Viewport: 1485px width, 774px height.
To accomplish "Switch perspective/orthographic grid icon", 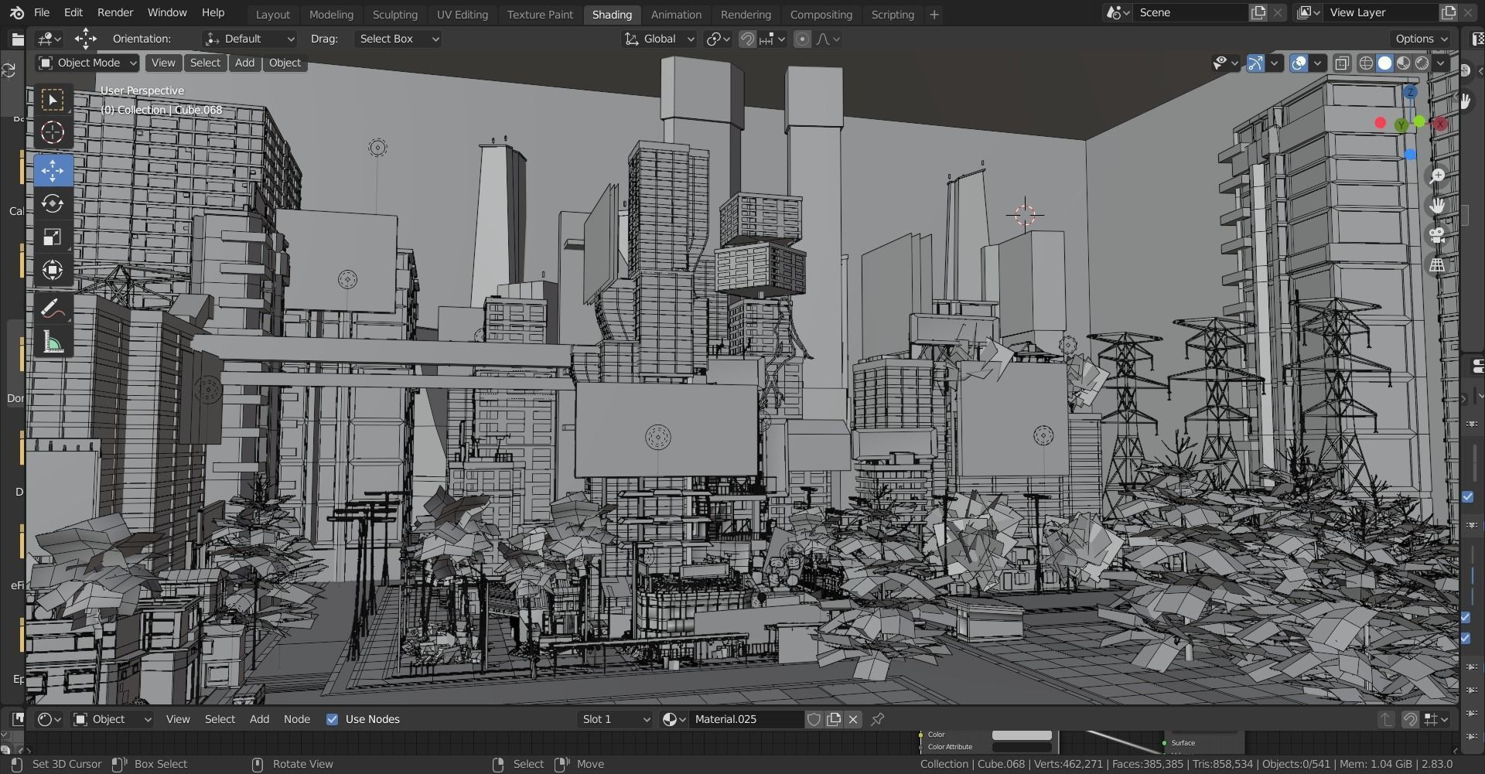I will click(x=1437, y=265).
